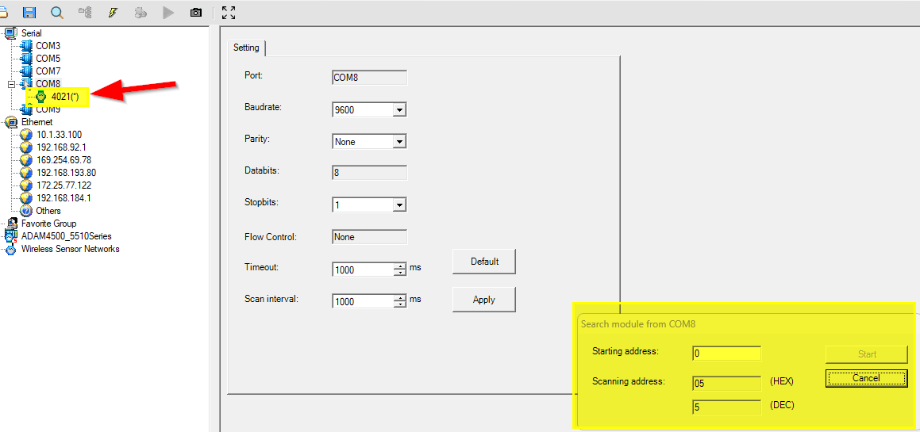
Task: Click the Apply button
Action: [x=484, y=299]
